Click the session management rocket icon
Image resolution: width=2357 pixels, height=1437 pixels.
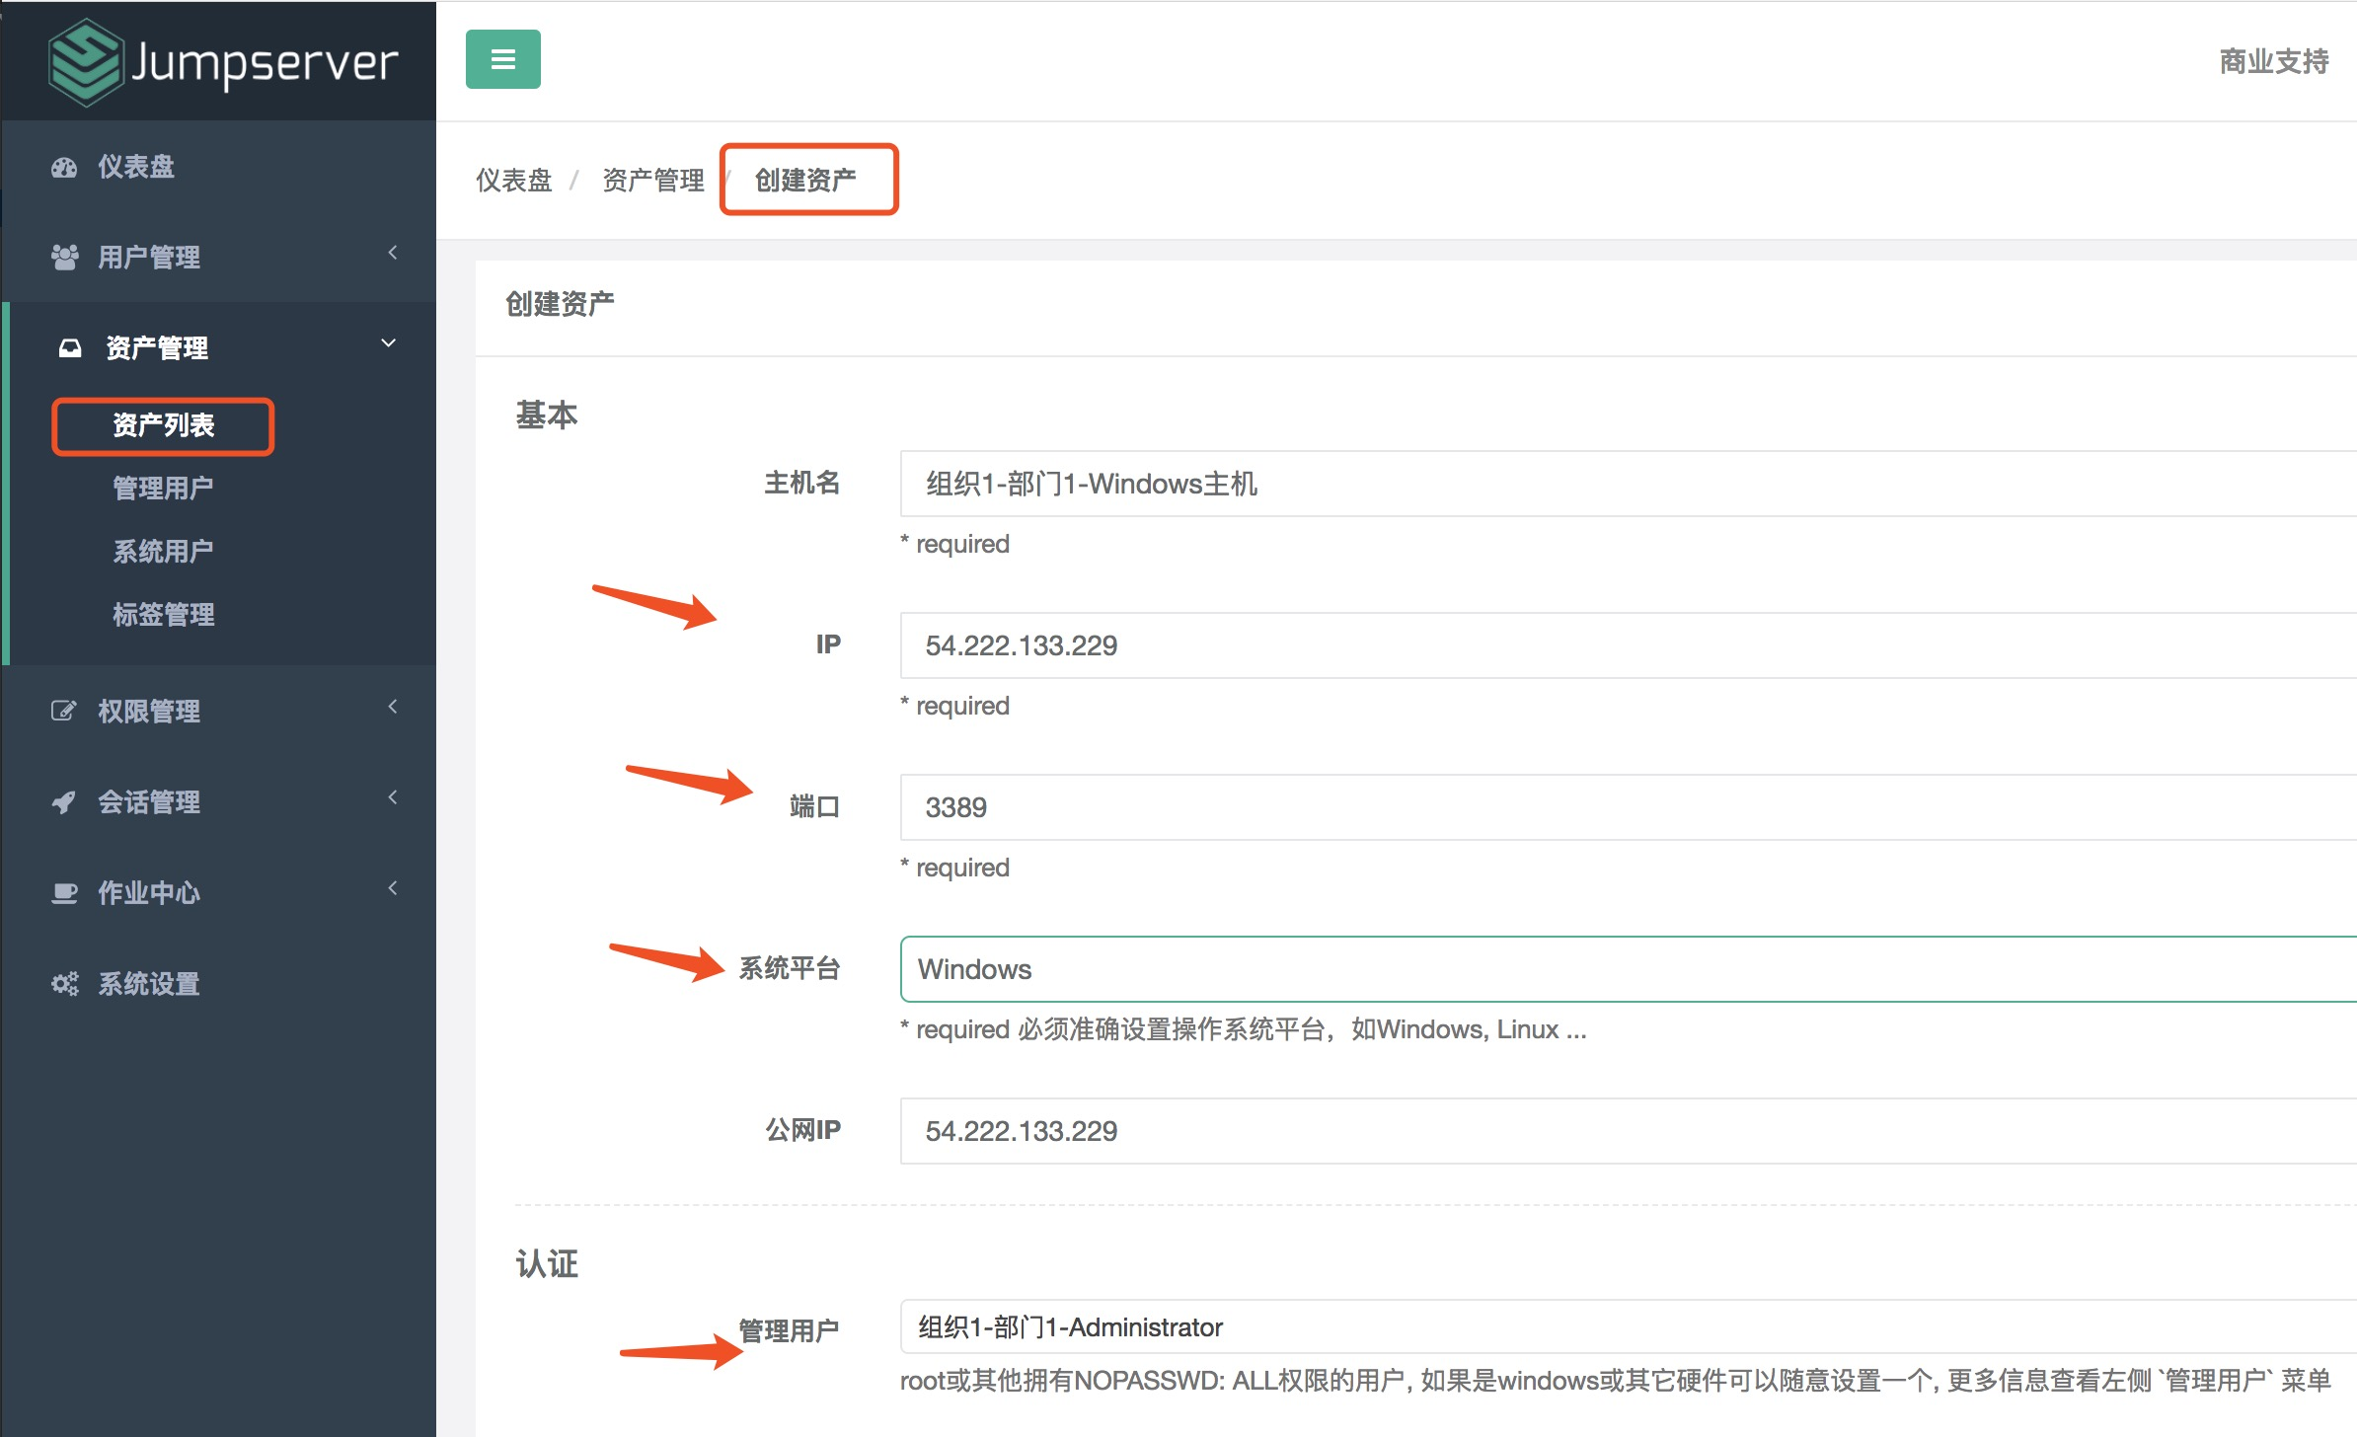coord(63,802)
